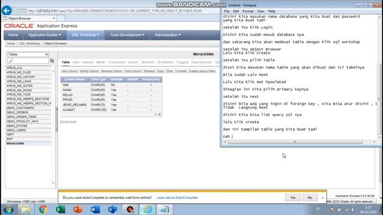Image resolution: width=383 pixels, height=215 pixels.
Task: Open the Tables object type dropdown
Action: [x=28, y=54]
